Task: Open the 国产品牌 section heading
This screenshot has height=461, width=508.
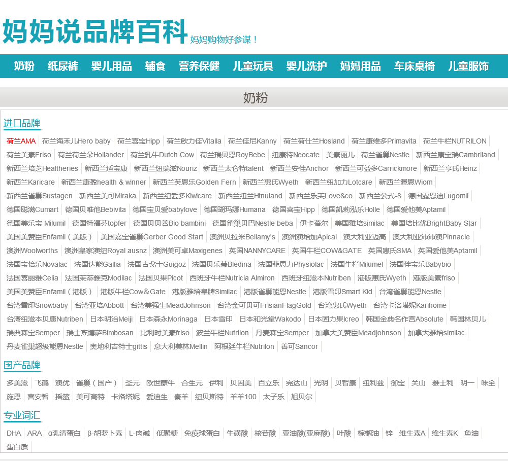Action: click(x=22, y=365)
